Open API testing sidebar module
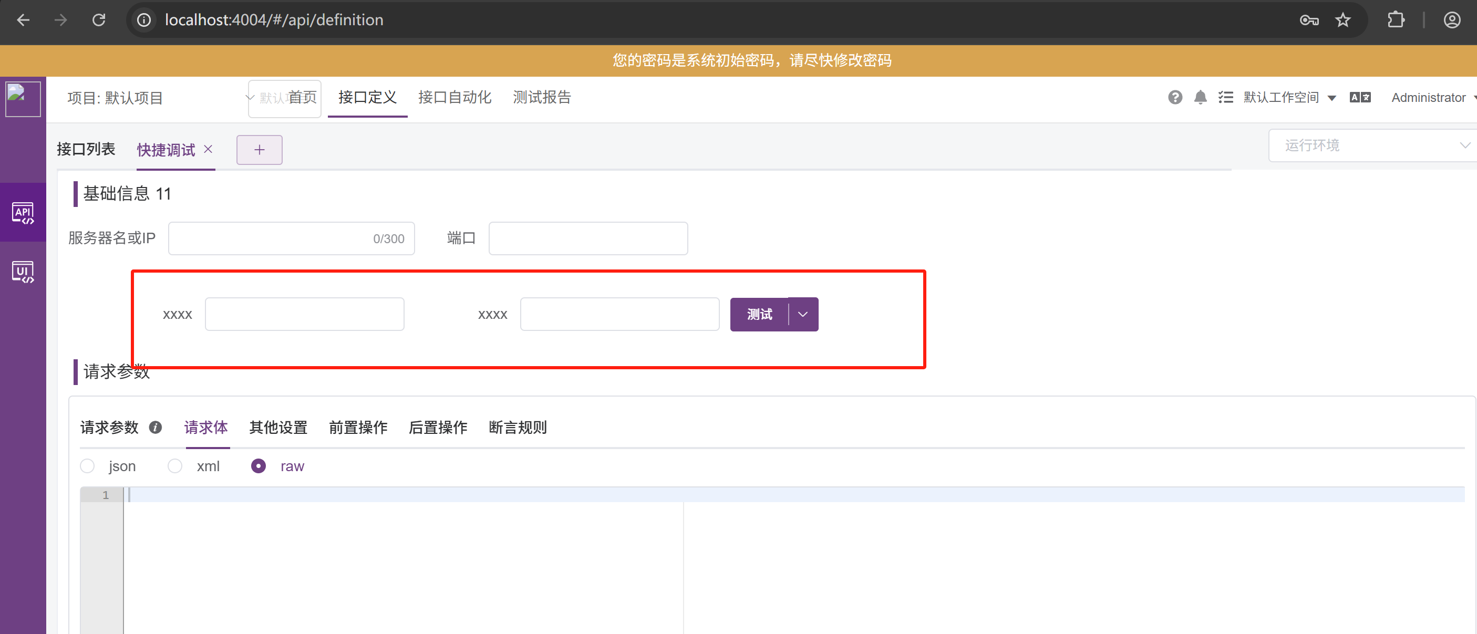The image size is (1477, 634). (x=23, y=212)
